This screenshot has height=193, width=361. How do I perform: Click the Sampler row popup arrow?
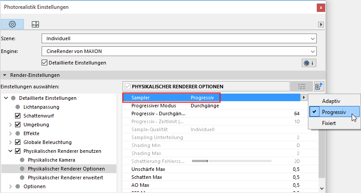point(304,98)
